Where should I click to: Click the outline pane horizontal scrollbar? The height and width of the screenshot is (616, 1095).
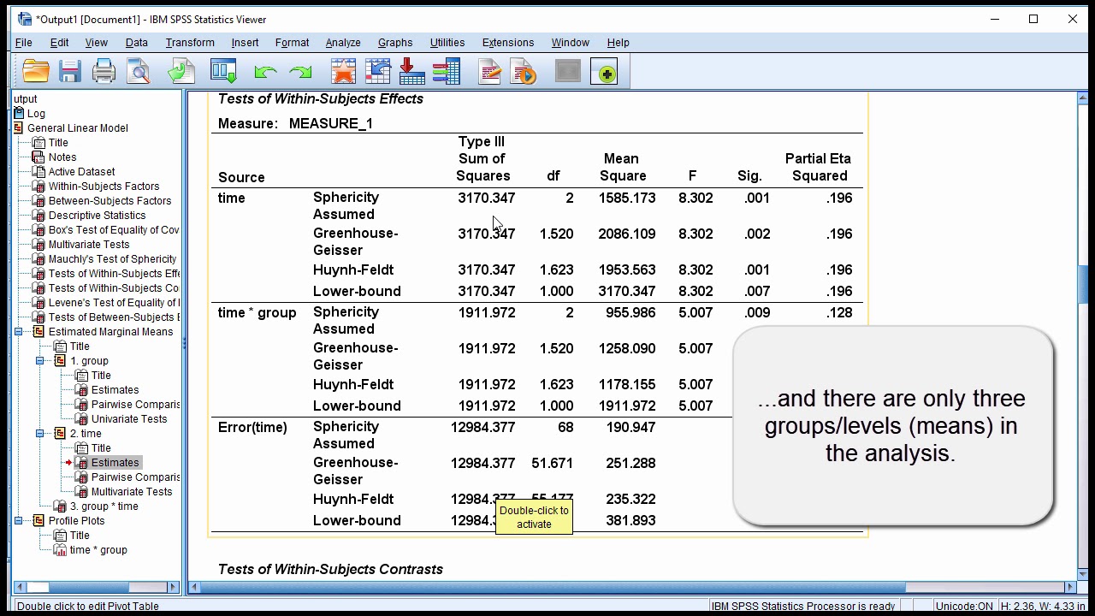click(x=96, y=587)
